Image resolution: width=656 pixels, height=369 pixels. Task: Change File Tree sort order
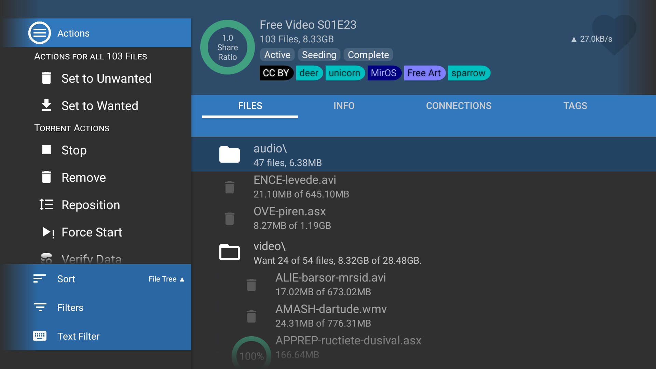166,279
